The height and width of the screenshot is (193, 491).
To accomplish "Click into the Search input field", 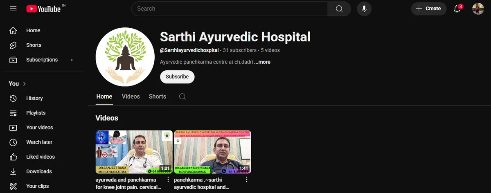I will pyautogui.click(x=230, y=9).
